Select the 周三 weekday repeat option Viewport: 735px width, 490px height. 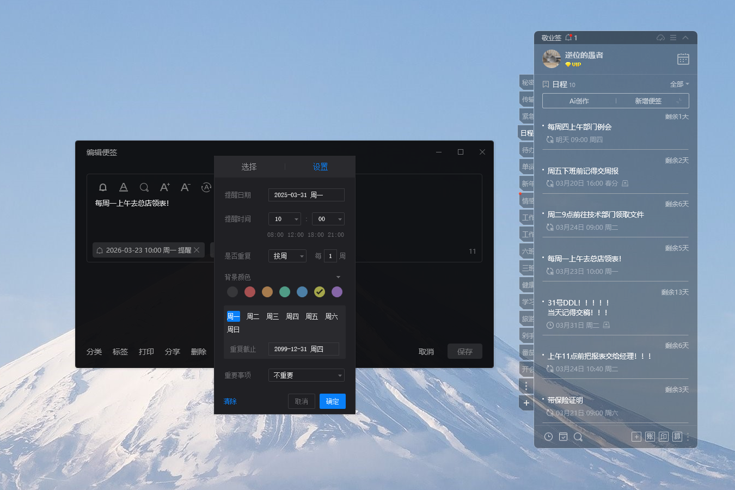pos(272,316)
